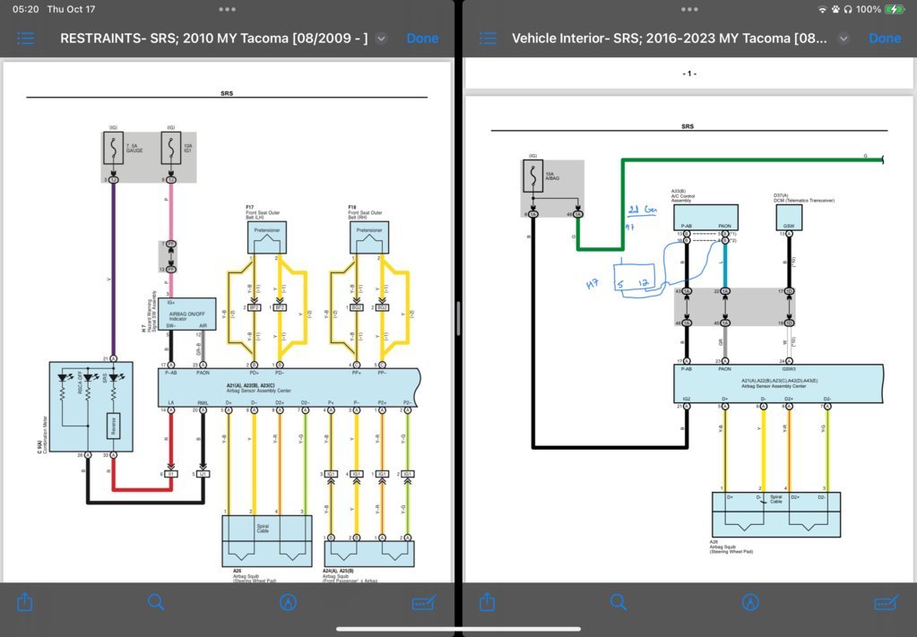Expand the title dropdown for Vehicle Interior- SRS document
This screenshot has height=637, width=917.
pos(843,39)
